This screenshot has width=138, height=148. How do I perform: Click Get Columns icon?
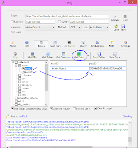(63, 54)
